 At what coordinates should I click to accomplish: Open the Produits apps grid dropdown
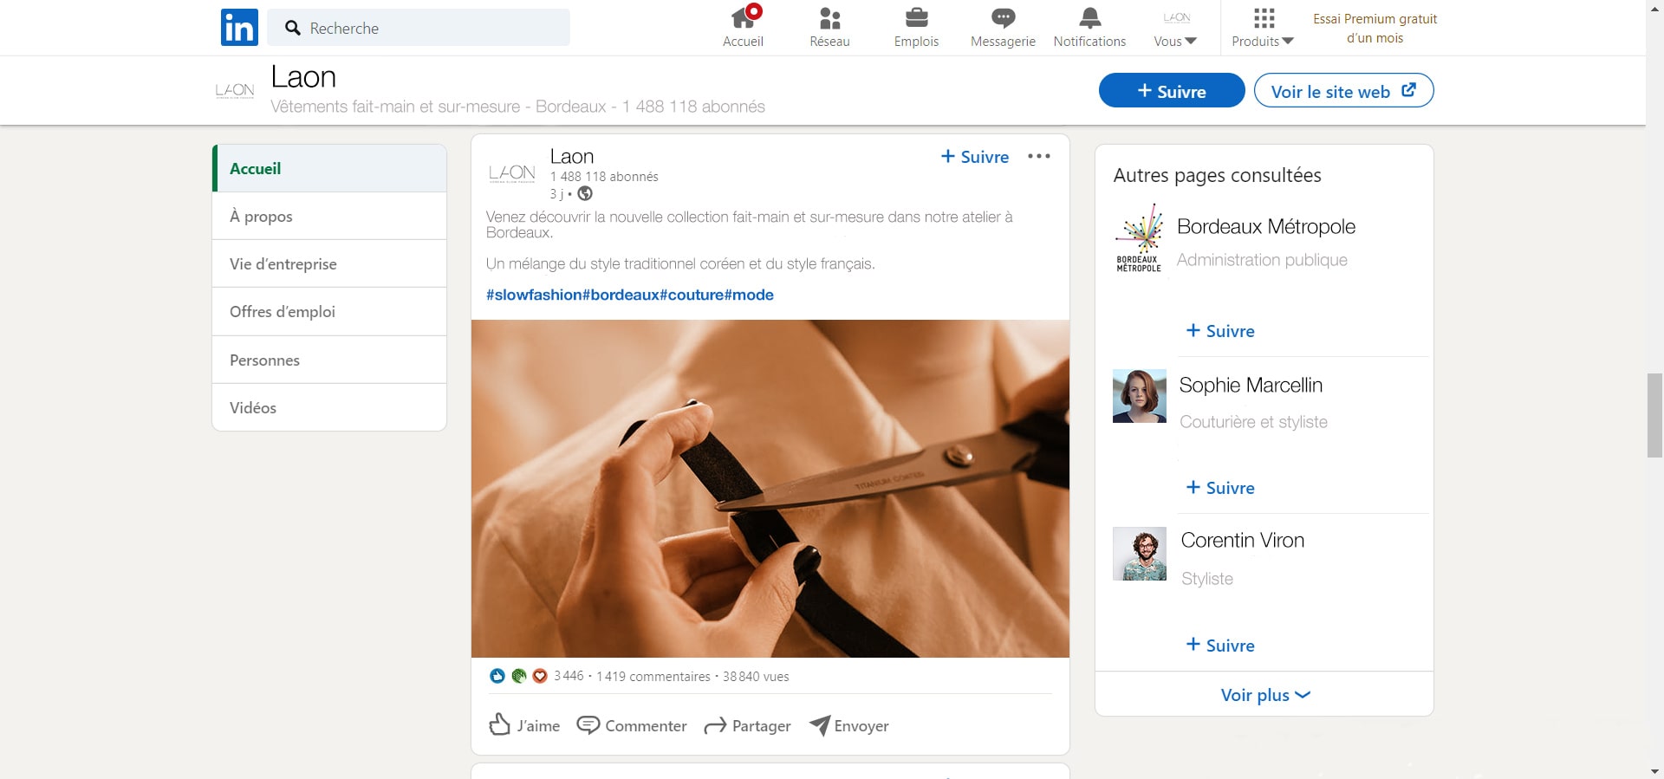tap(1263, 29)
